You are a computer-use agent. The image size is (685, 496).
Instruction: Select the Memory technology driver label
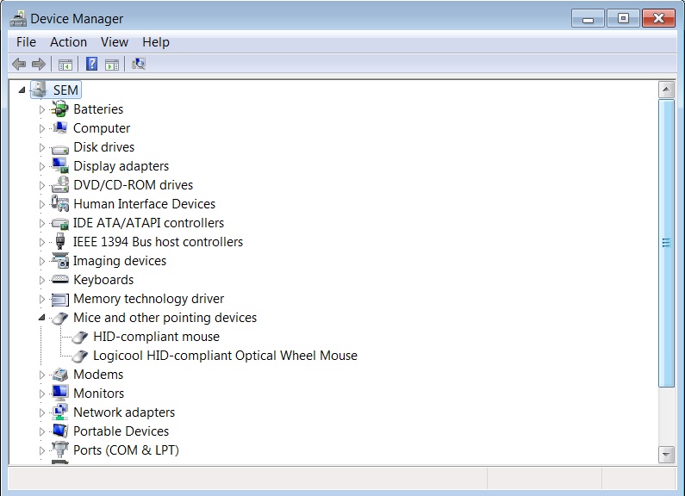(x=148, y=299)
